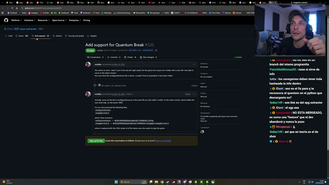329x185 pixels.
Task: Open the Z1ni owner link
Action: (10, 29)
